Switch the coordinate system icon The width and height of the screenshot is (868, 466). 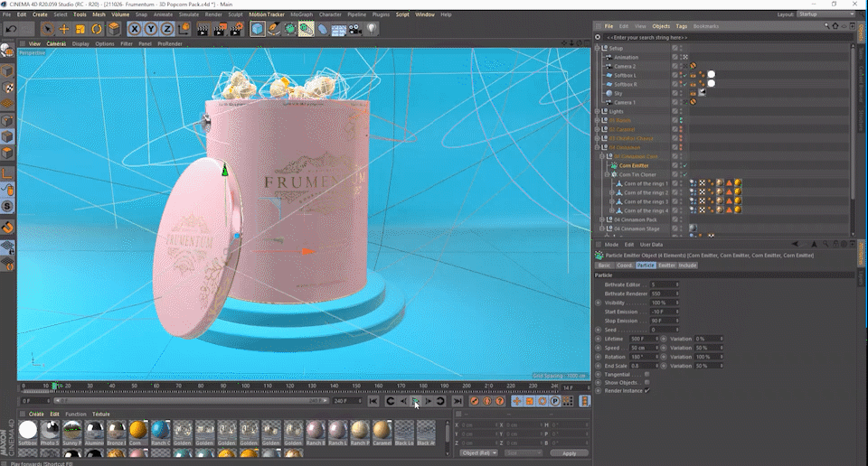point(184,29)
